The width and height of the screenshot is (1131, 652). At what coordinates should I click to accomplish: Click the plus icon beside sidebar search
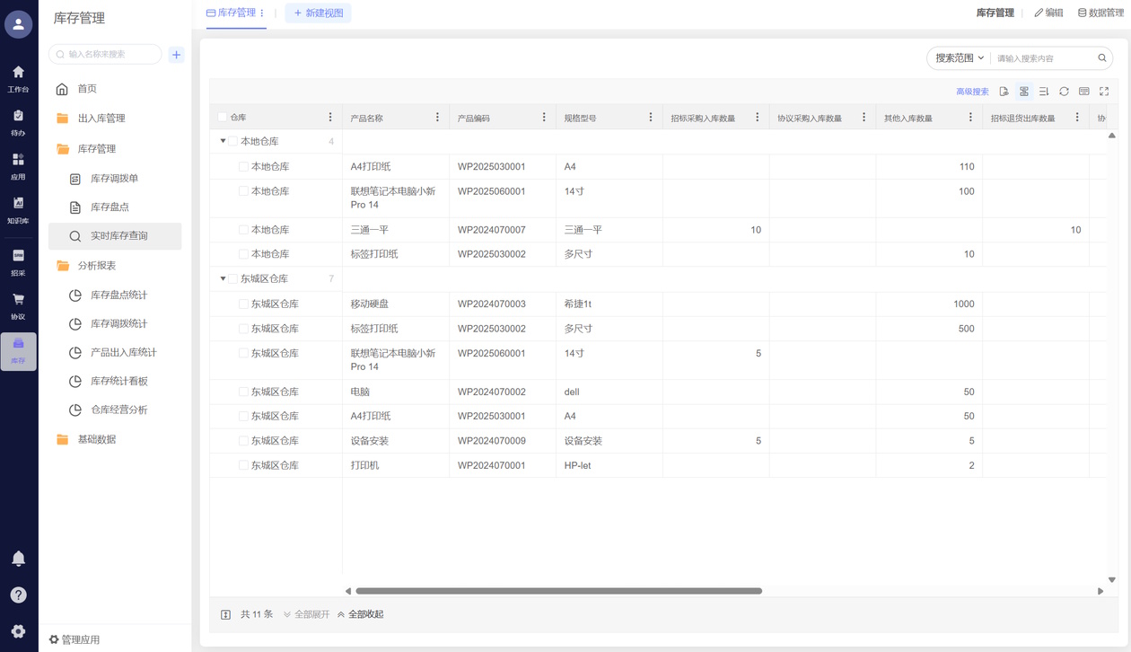click(177, 55)
